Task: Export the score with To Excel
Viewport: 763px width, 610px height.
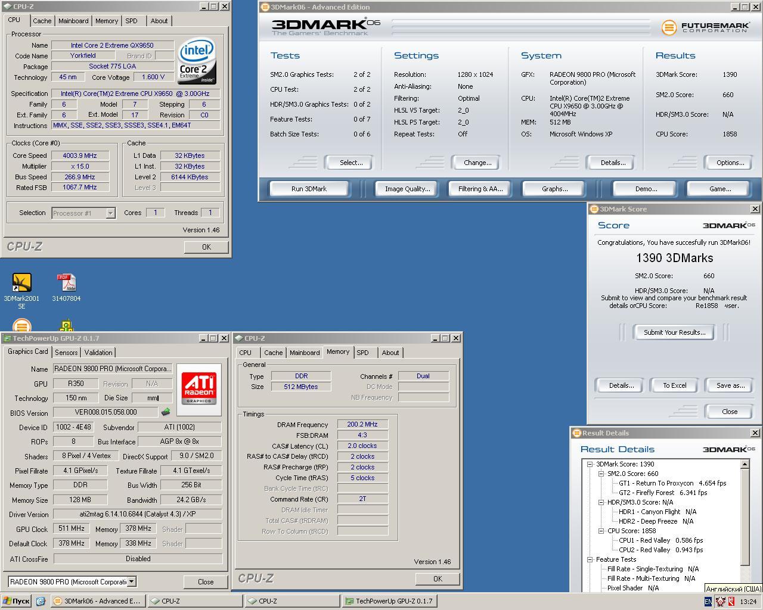Action: point(674,385)
